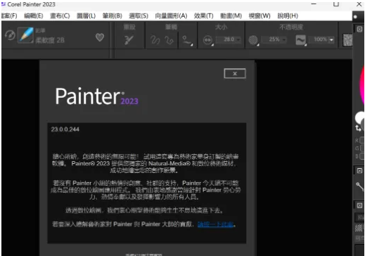Click the 柔軟度 2B brush variant name
365x256 pixels.
(x=50, y=40)
